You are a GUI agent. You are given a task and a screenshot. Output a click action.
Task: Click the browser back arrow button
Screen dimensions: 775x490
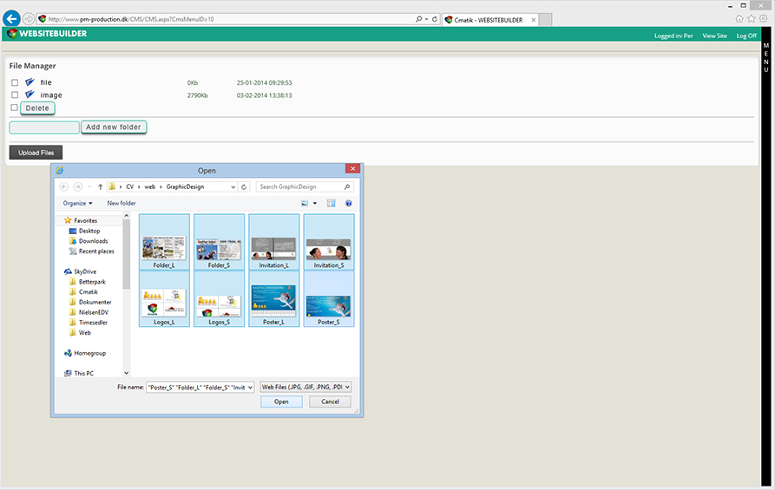(x=11, y=18)
